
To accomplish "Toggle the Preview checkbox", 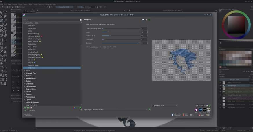I will coord(153,106).
